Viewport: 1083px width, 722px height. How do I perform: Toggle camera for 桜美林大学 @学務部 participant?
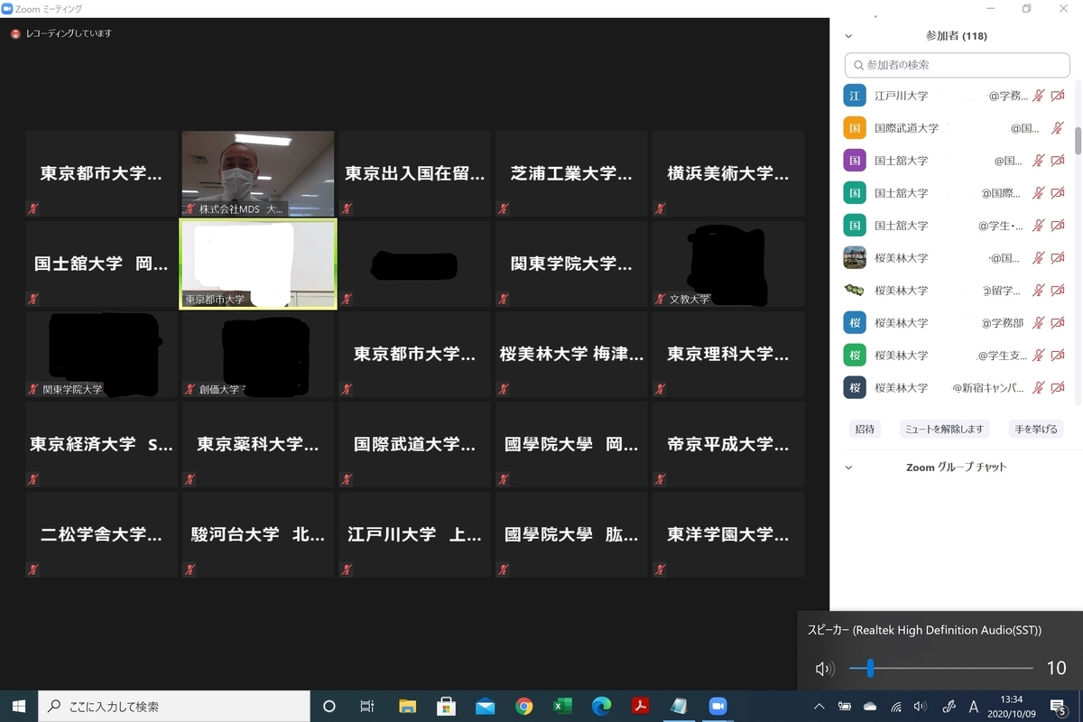[1058, 323]
